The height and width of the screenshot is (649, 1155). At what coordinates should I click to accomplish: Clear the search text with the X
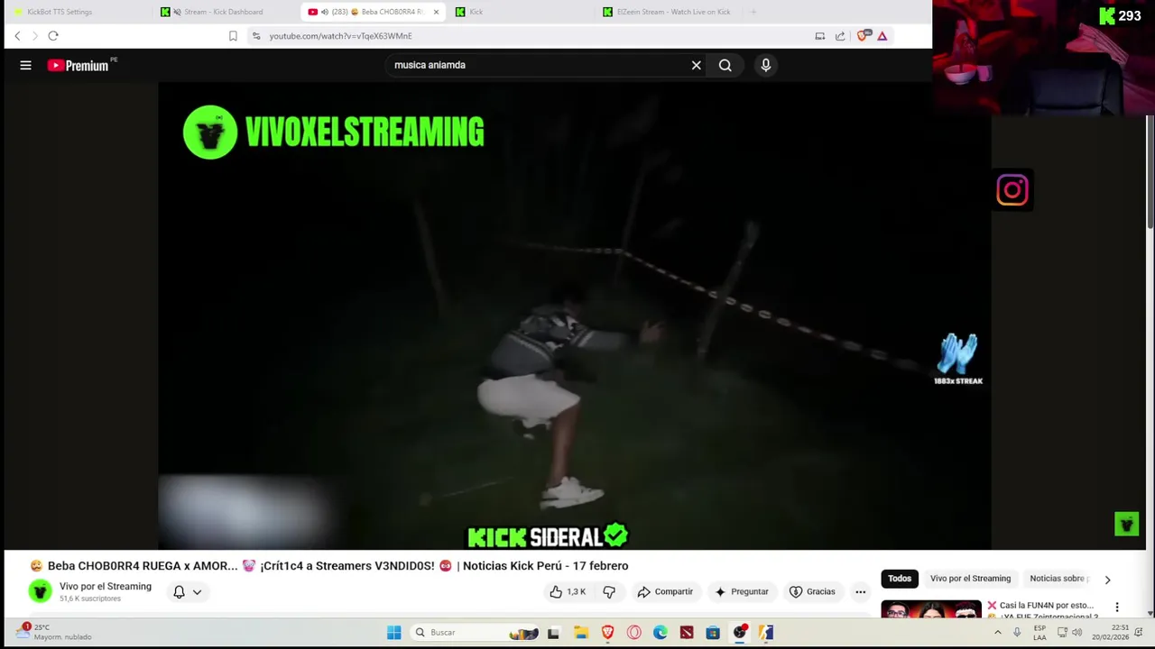(x=696, y=65)
